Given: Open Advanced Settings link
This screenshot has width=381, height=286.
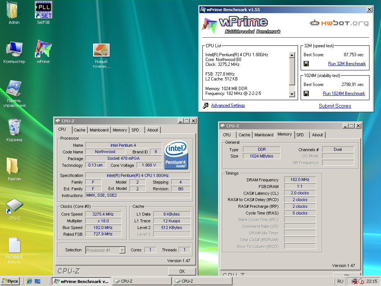Looking at the screenshot, I should [x=228, y=105].
